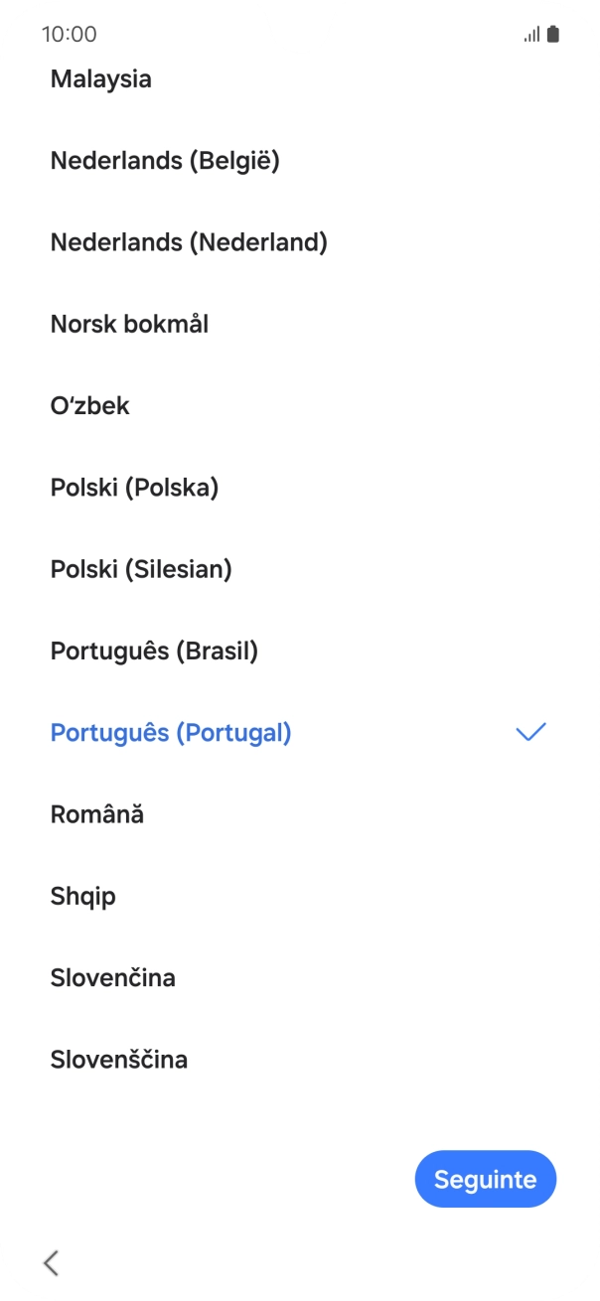Screen dimensions: 600x1301
Task: Pick O'zbek language entry
Action: [90, 406]
